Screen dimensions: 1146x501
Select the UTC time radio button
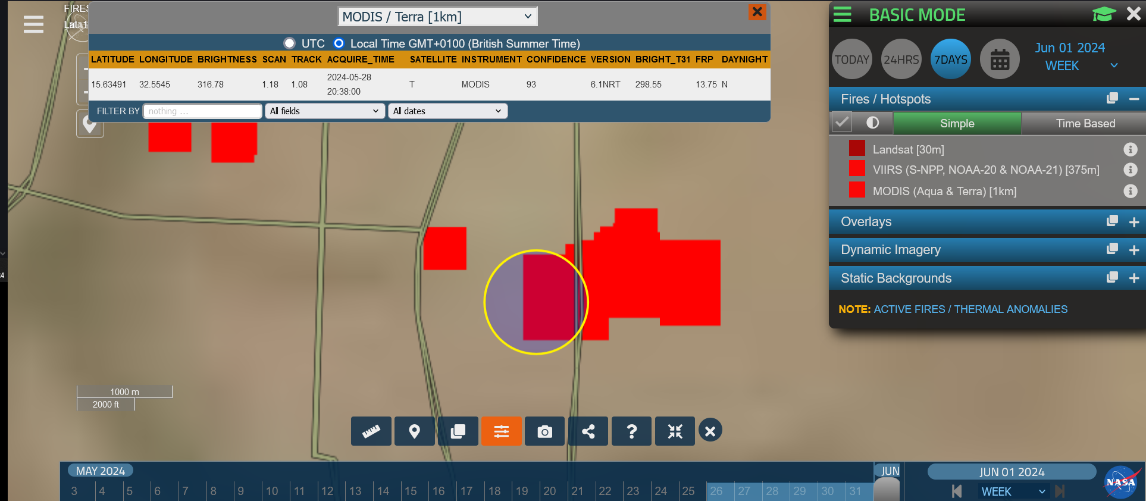(x=289, y=43)
